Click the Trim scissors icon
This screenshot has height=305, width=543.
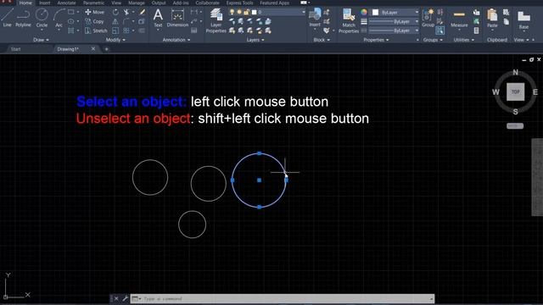[126, 12]
